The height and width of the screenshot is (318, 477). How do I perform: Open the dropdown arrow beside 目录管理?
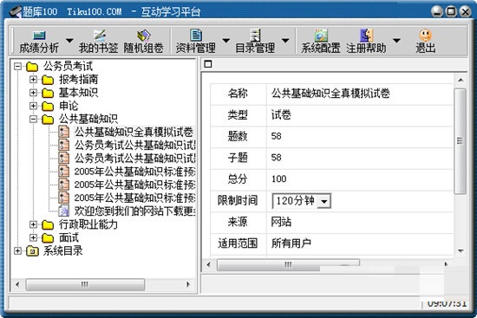pos(285,40)
